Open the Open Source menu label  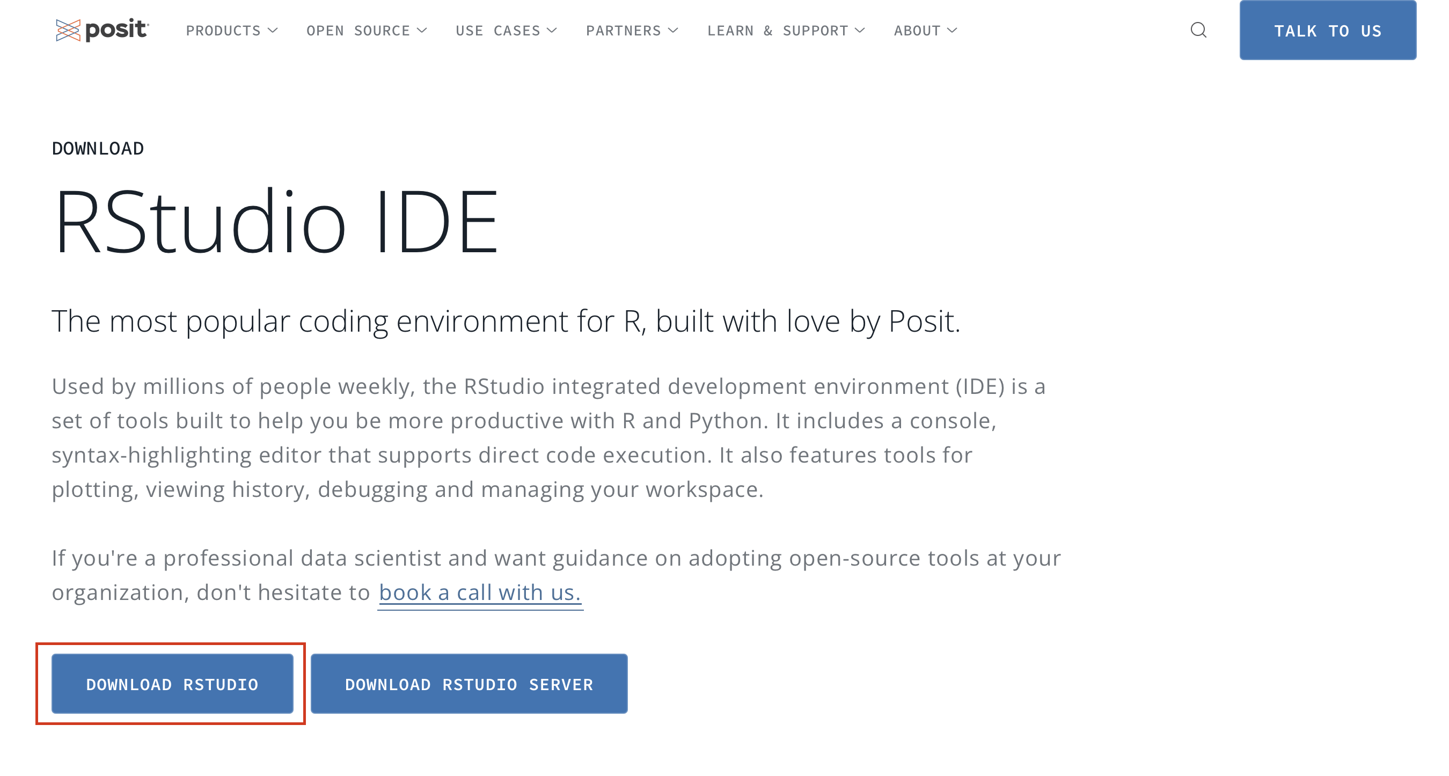point(358,31)
